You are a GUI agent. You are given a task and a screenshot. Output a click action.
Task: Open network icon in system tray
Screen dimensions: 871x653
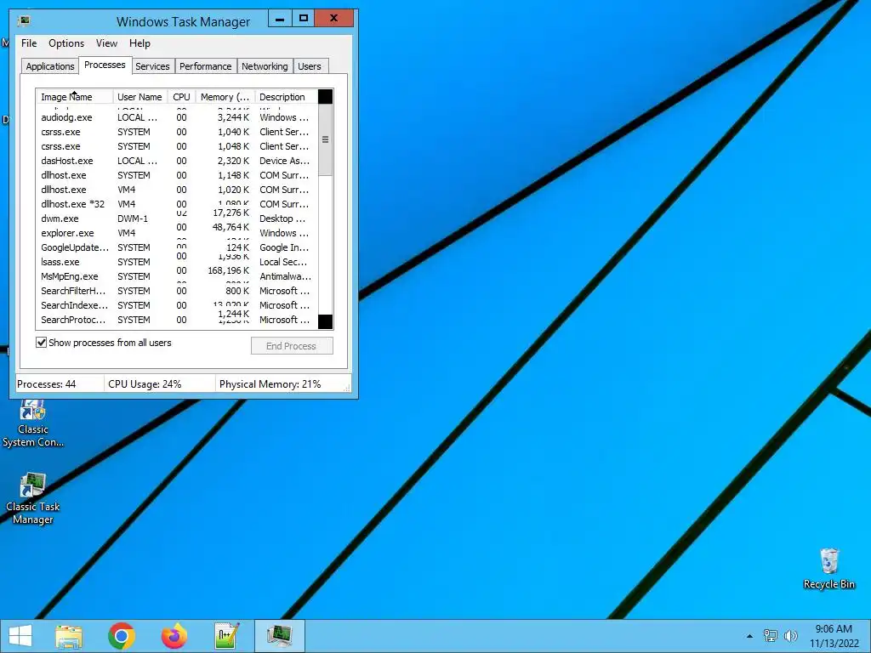[771, 636]
